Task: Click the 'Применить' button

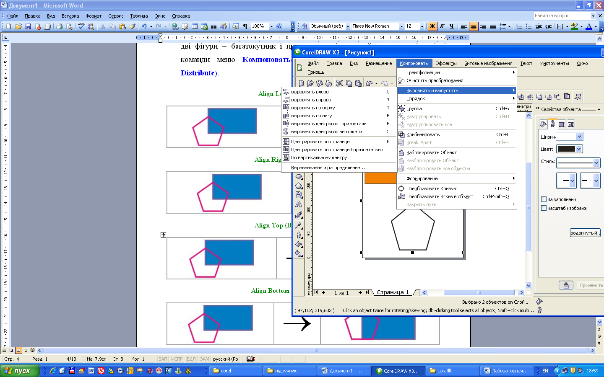Action: [591, 285]
